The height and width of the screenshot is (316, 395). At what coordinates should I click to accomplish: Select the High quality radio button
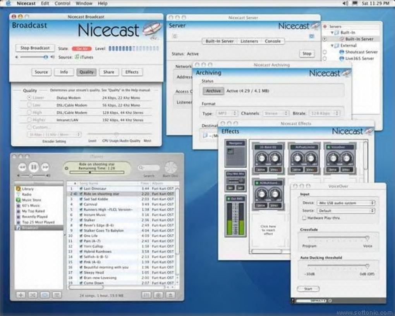point(29,112)
